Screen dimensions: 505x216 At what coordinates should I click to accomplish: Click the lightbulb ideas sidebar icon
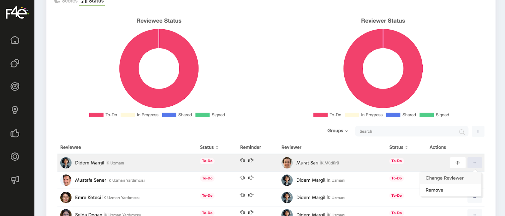(x=15, y=110)
